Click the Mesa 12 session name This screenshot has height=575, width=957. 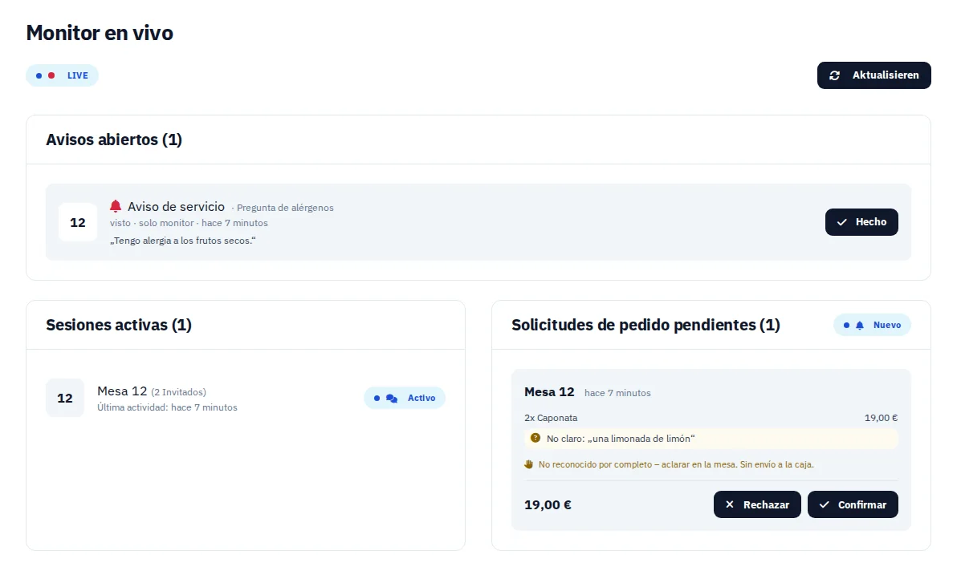(x=122, y=391)
